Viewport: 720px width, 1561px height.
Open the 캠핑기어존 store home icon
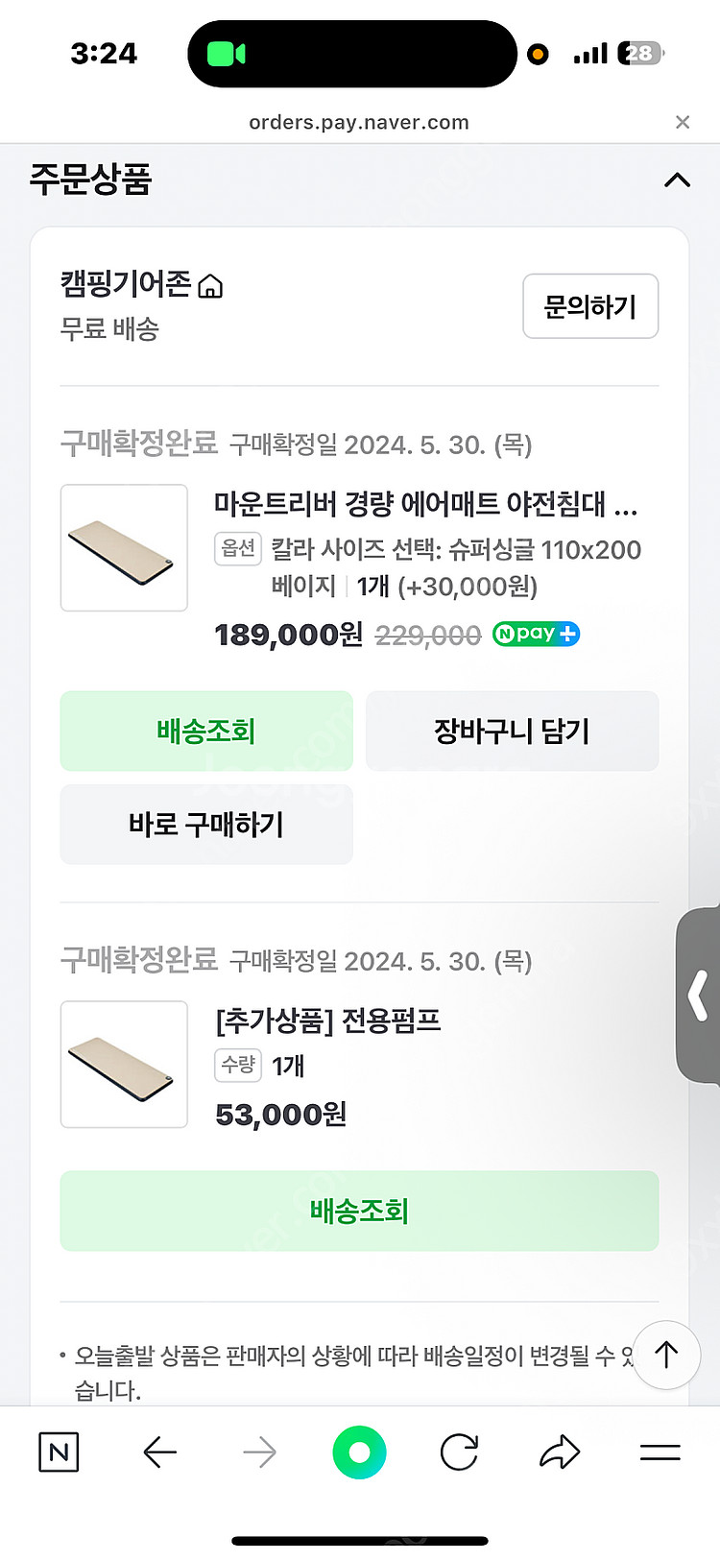point(210,286)
